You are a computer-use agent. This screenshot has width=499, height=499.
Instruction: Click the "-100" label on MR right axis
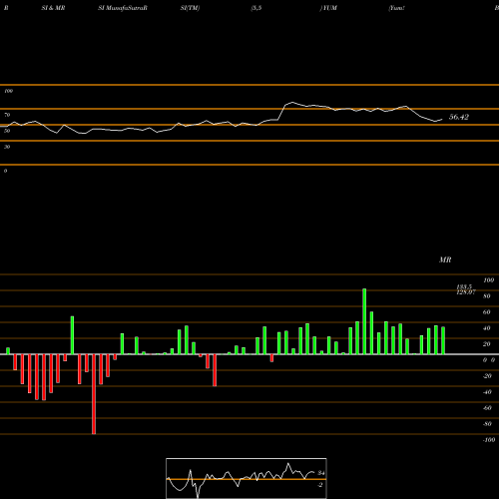tap(489, 440)
